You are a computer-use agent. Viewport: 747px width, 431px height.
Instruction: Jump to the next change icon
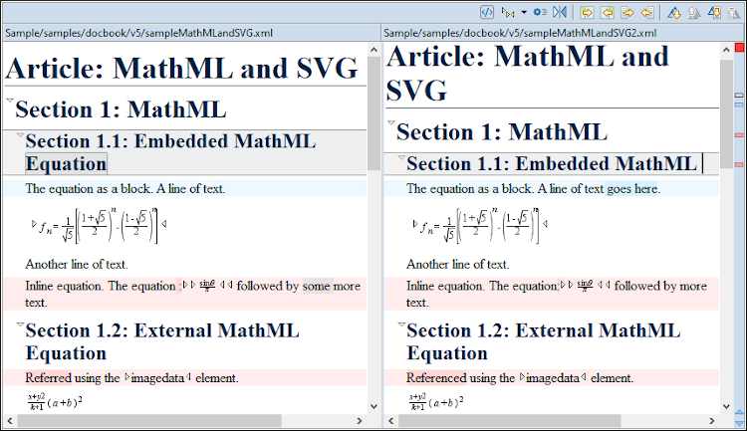click(714, 13)
